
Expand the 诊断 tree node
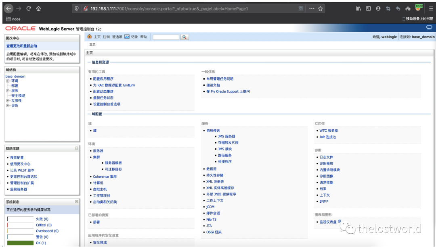point(8,106)
